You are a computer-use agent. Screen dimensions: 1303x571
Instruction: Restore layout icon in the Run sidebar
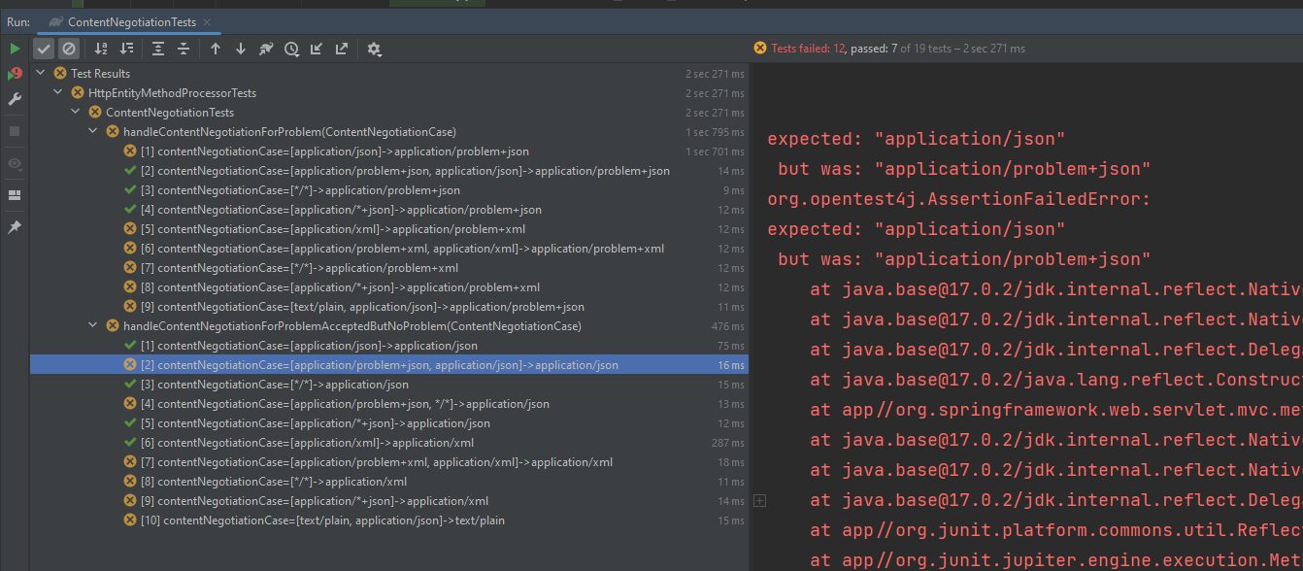tap(15, 194)
